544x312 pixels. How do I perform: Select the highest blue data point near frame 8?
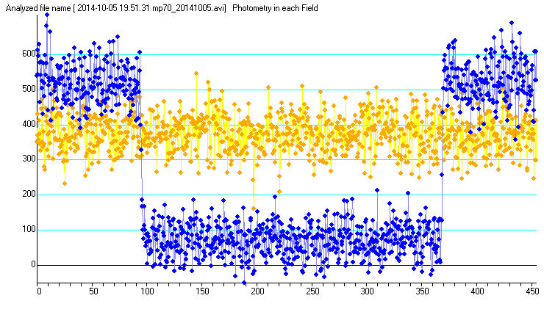(x=47, y=15)
